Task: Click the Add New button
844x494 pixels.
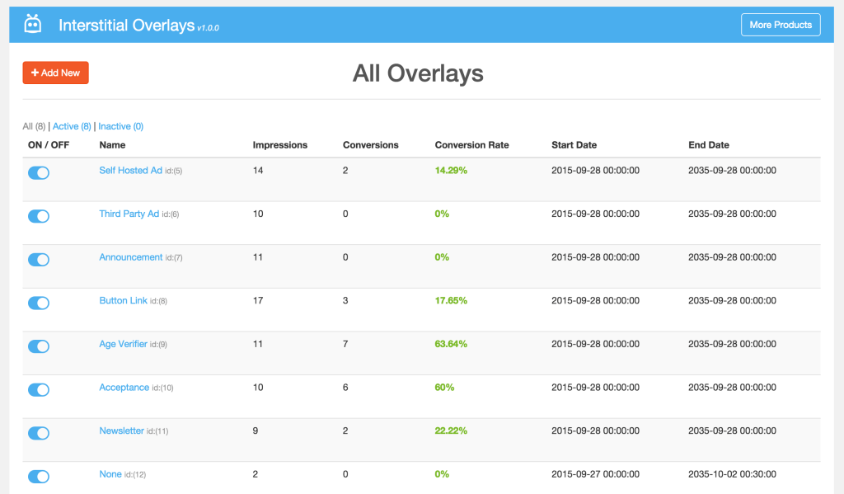Action: [55, 73]
